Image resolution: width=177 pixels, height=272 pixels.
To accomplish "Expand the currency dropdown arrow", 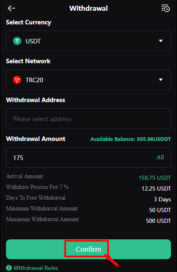I will tap(161, 41).
